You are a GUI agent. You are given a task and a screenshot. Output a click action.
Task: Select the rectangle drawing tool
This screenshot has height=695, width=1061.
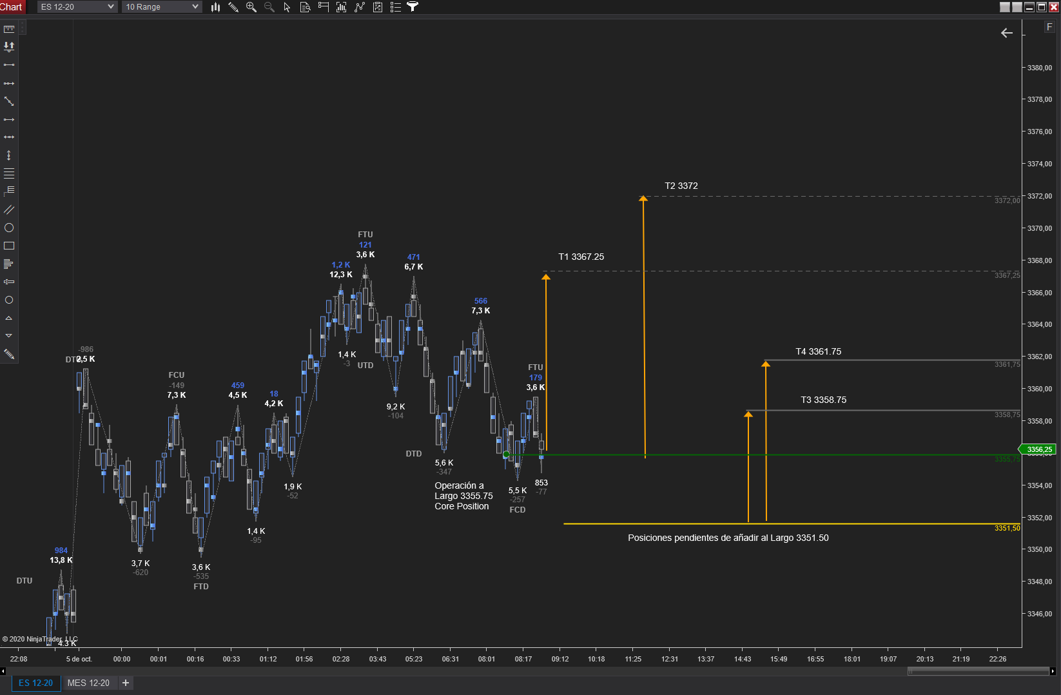click(9, 246)
